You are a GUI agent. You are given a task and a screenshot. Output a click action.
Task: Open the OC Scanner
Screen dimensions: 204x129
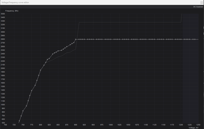click(198, 7)
